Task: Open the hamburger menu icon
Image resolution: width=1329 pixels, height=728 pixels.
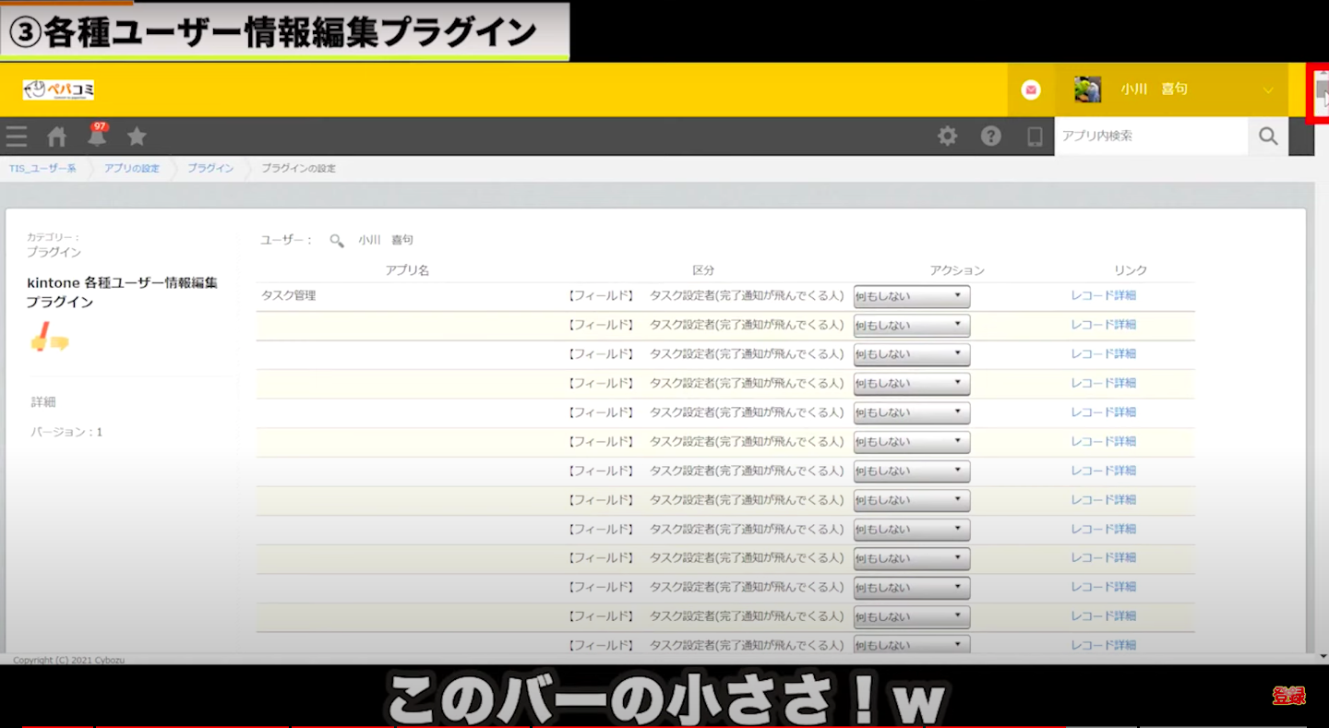Action: pos(17,137)
